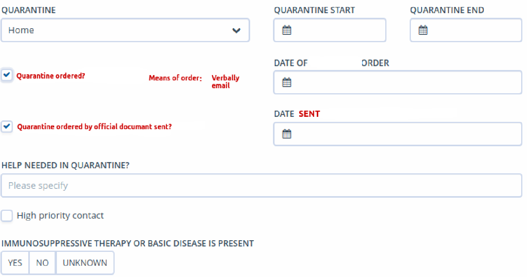
Task: Expand the Quarantine dropdown chevron
Action: point(236,30)
